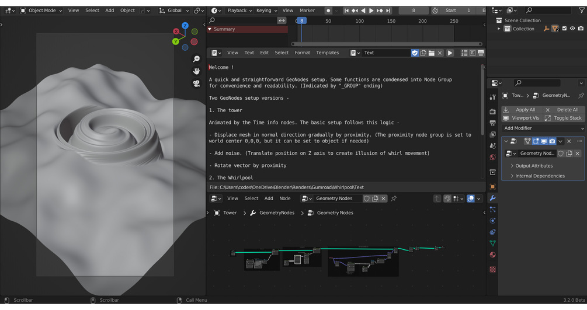Toggle fake user shield on Text
The width and height of the screenshot is (587, 310).
click(415, 53)
